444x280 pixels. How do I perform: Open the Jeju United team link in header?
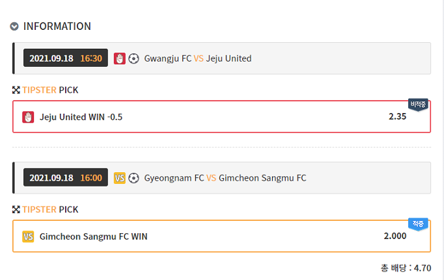click(x=229, y=58)
